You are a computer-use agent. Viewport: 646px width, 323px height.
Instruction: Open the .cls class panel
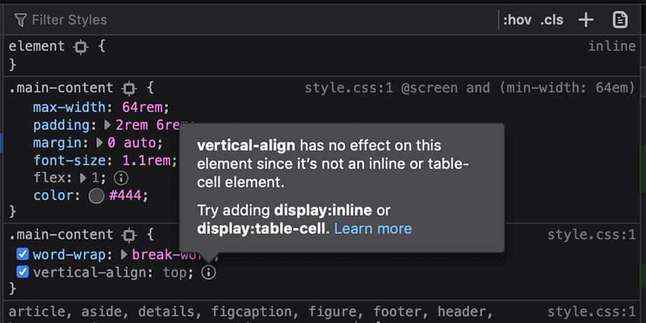coord(552,19)
